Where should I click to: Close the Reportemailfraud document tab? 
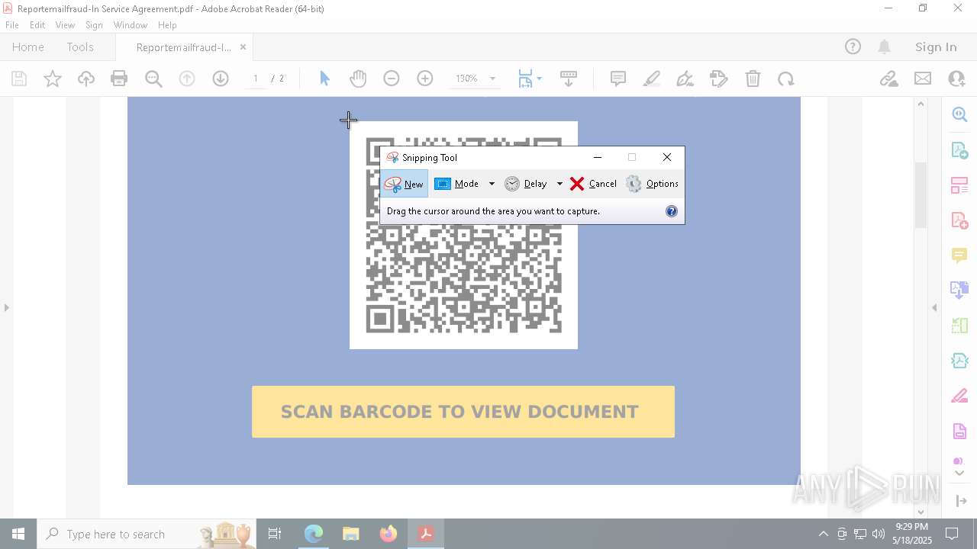point(243,47)
